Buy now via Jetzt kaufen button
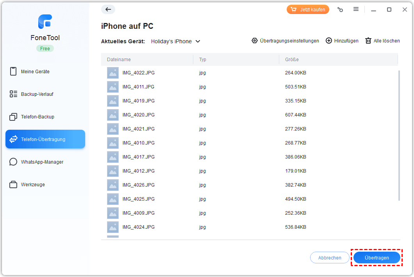The height and width of the screenshot is (277, 414). point(308,10)
